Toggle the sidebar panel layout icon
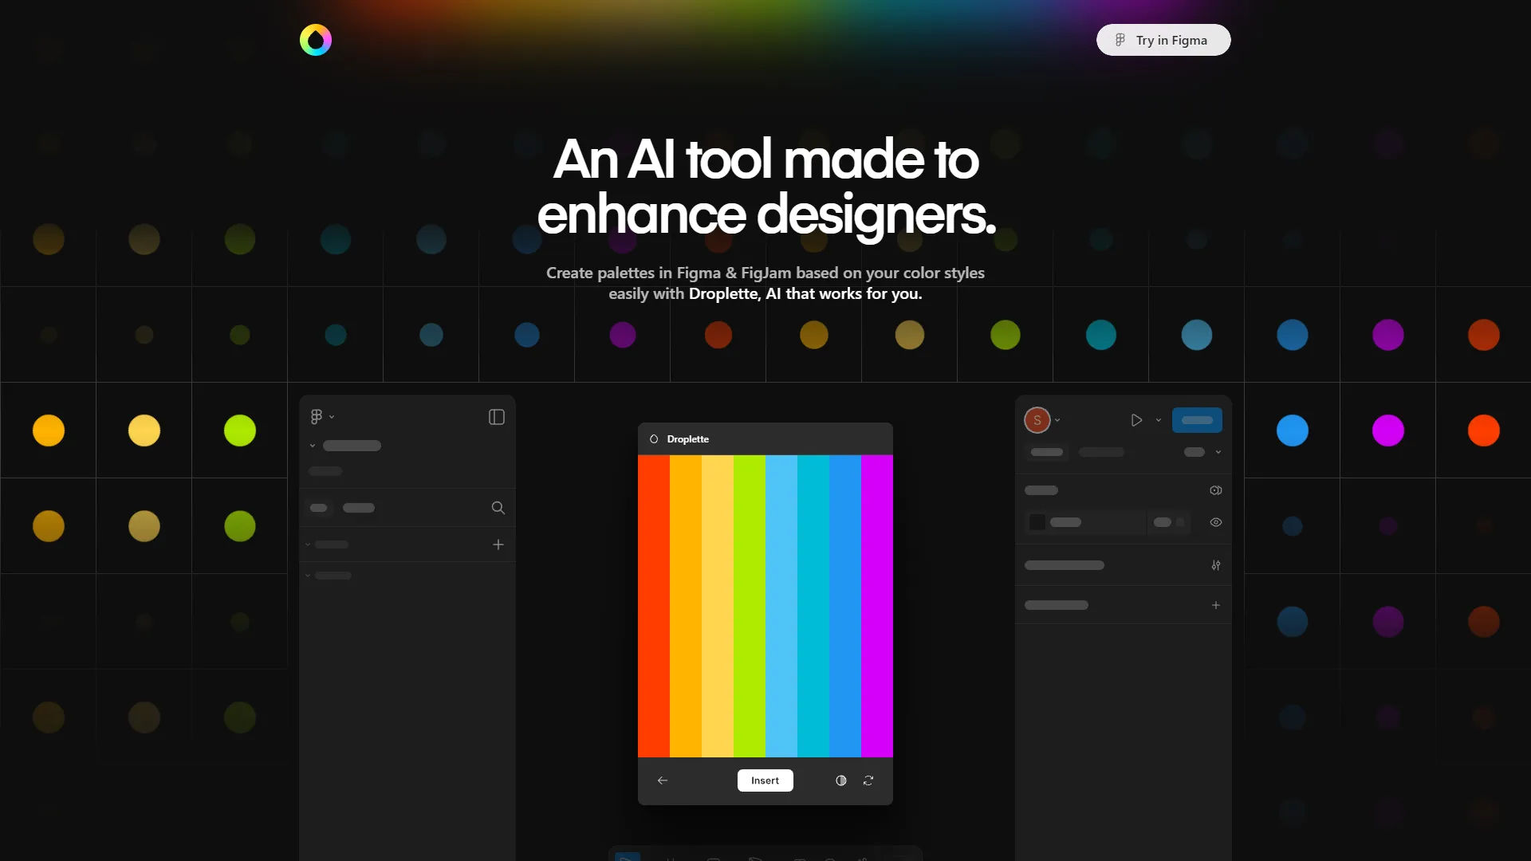 pos(496,417)
